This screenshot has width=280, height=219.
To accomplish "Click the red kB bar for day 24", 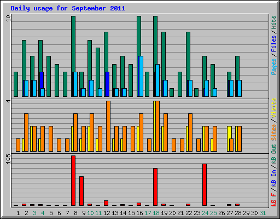I will point(205,185).
